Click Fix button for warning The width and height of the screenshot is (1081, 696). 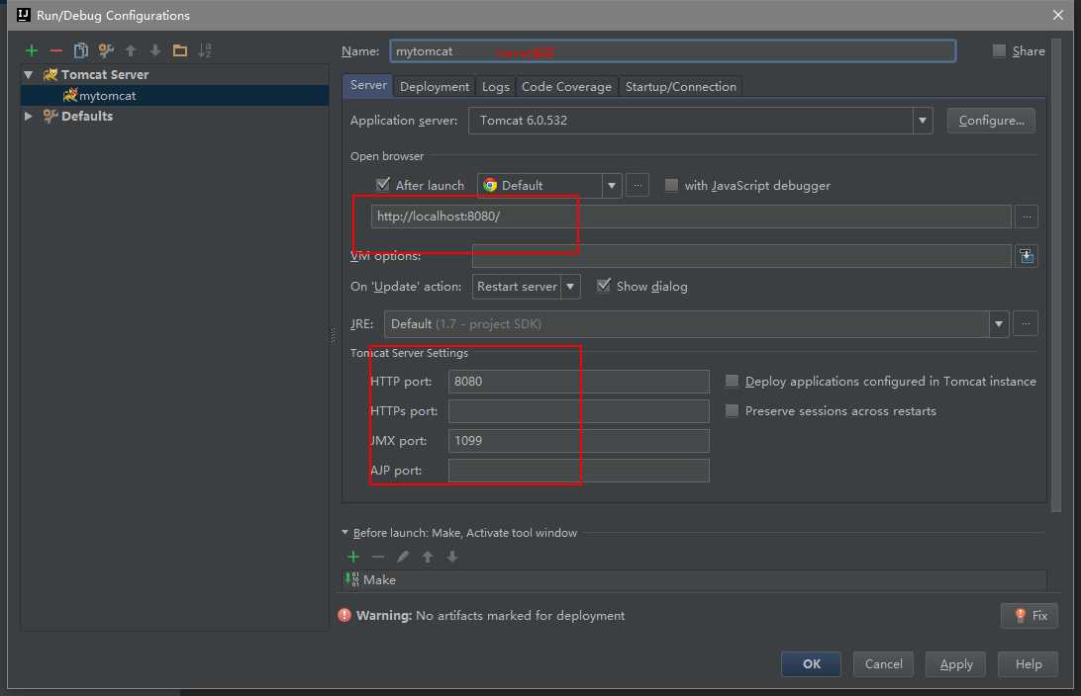pos(1030,616)
